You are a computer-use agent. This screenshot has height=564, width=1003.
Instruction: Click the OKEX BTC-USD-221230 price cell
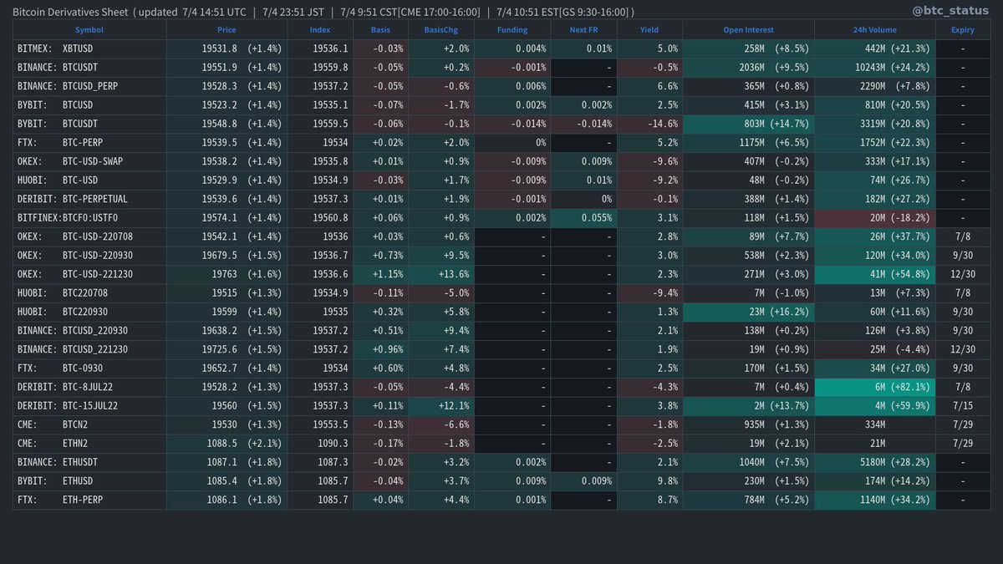tap(227, 274)
